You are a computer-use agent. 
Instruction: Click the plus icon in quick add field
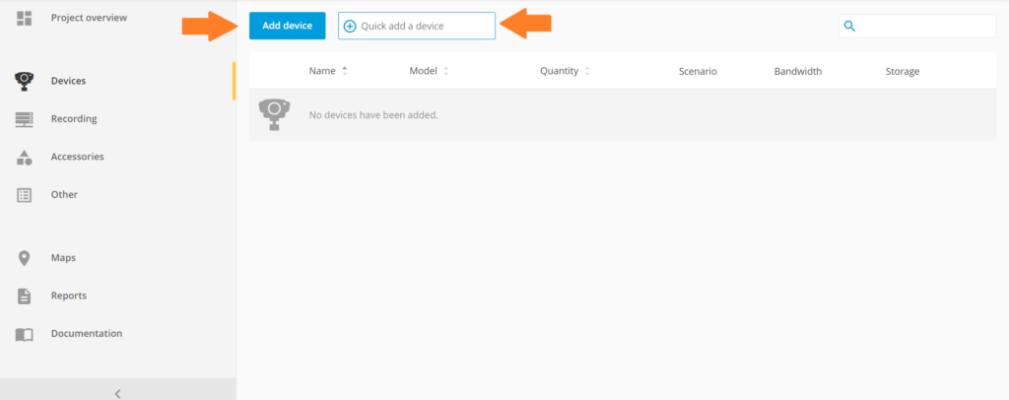pos(350,27)
